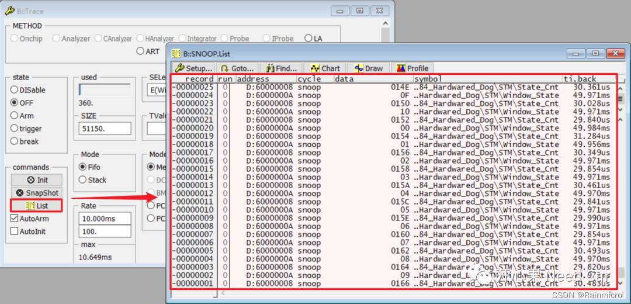
Task: Maximize the B::SNOOP.List window
Action: (x=595, y=53)
